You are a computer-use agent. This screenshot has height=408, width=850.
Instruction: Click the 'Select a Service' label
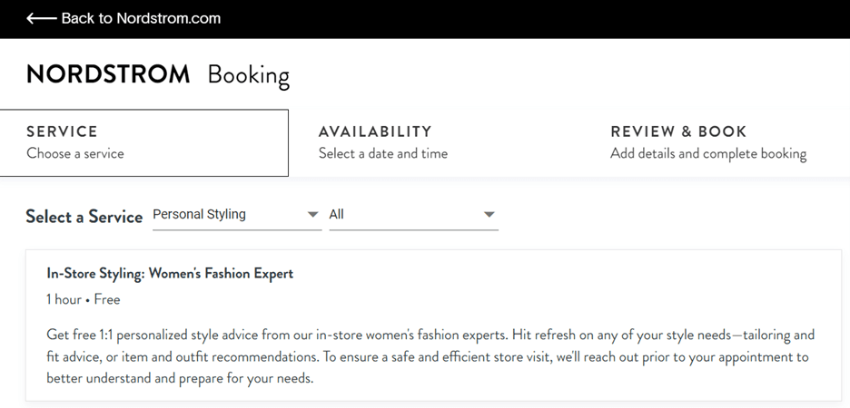84,217
